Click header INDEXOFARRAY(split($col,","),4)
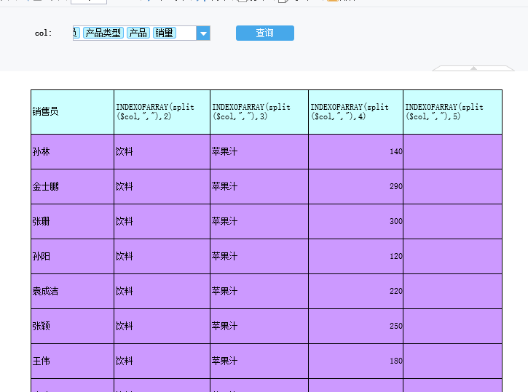 355,112
